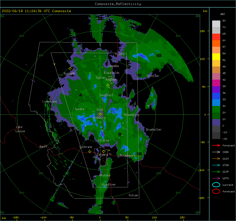This screenshot has width=236, height=221.
Task: Click the Composite_Reflectivity title
Action: point(118,4)
